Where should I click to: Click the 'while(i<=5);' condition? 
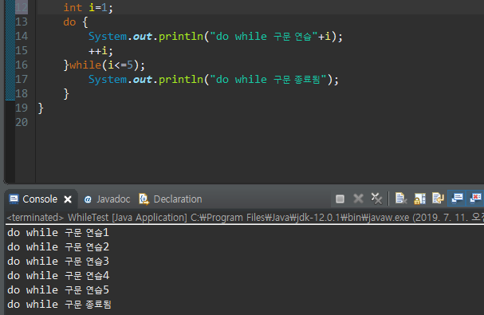coord(107,65)
